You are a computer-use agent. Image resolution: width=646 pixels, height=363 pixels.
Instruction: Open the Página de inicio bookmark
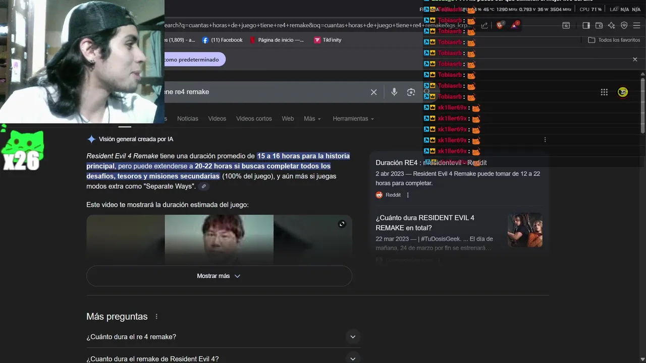point(277,40)
